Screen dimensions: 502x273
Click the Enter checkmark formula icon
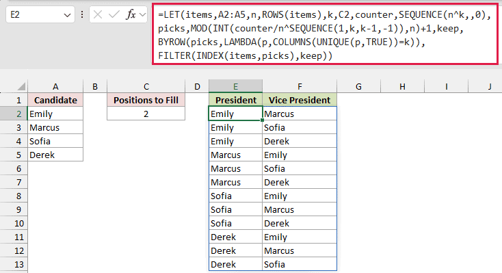click(x=114, y=14)
